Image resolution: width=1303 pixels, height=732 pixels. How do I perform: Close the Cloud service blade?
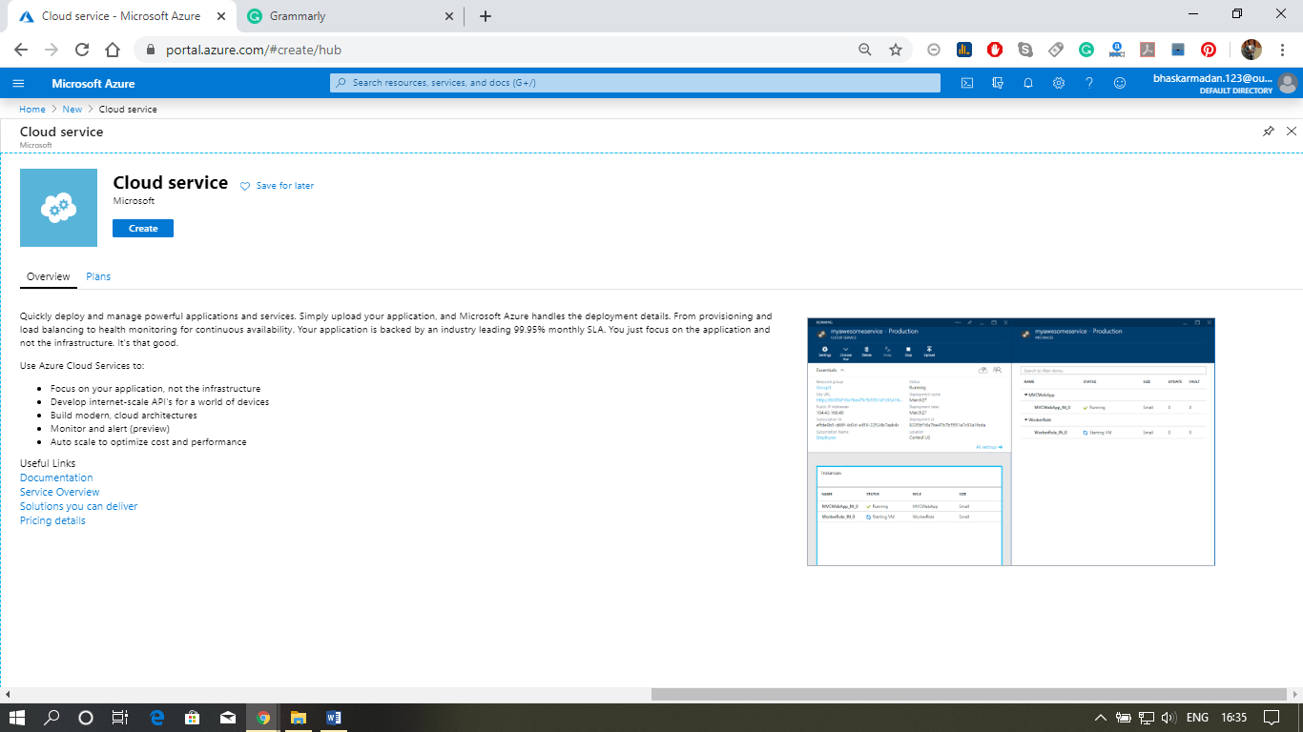[1292, 132]
